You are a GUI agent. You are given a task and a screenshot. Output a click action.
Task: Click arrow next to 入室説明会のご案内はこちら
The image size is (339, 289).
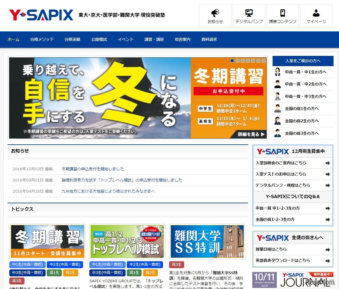coord(328,163)
